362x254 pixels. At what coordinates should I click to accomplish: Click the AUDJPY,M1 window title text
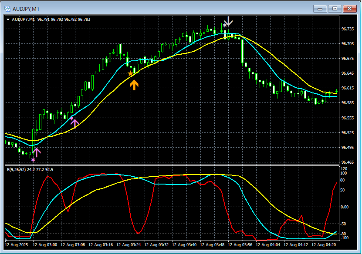(x=26, y=9)
